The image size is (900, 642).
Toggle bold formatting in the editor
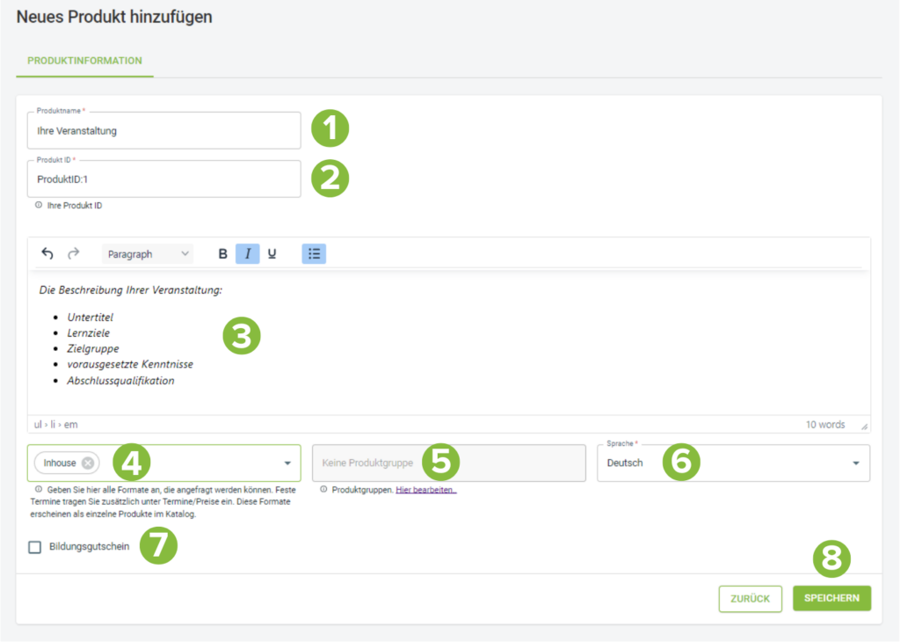click(x=222, y=254)
